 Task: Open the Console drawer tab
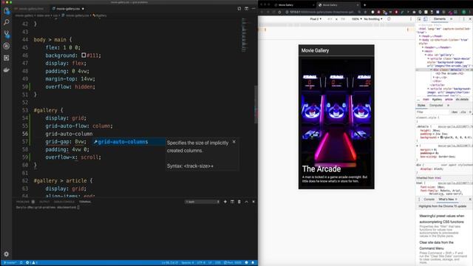(429, 199)
